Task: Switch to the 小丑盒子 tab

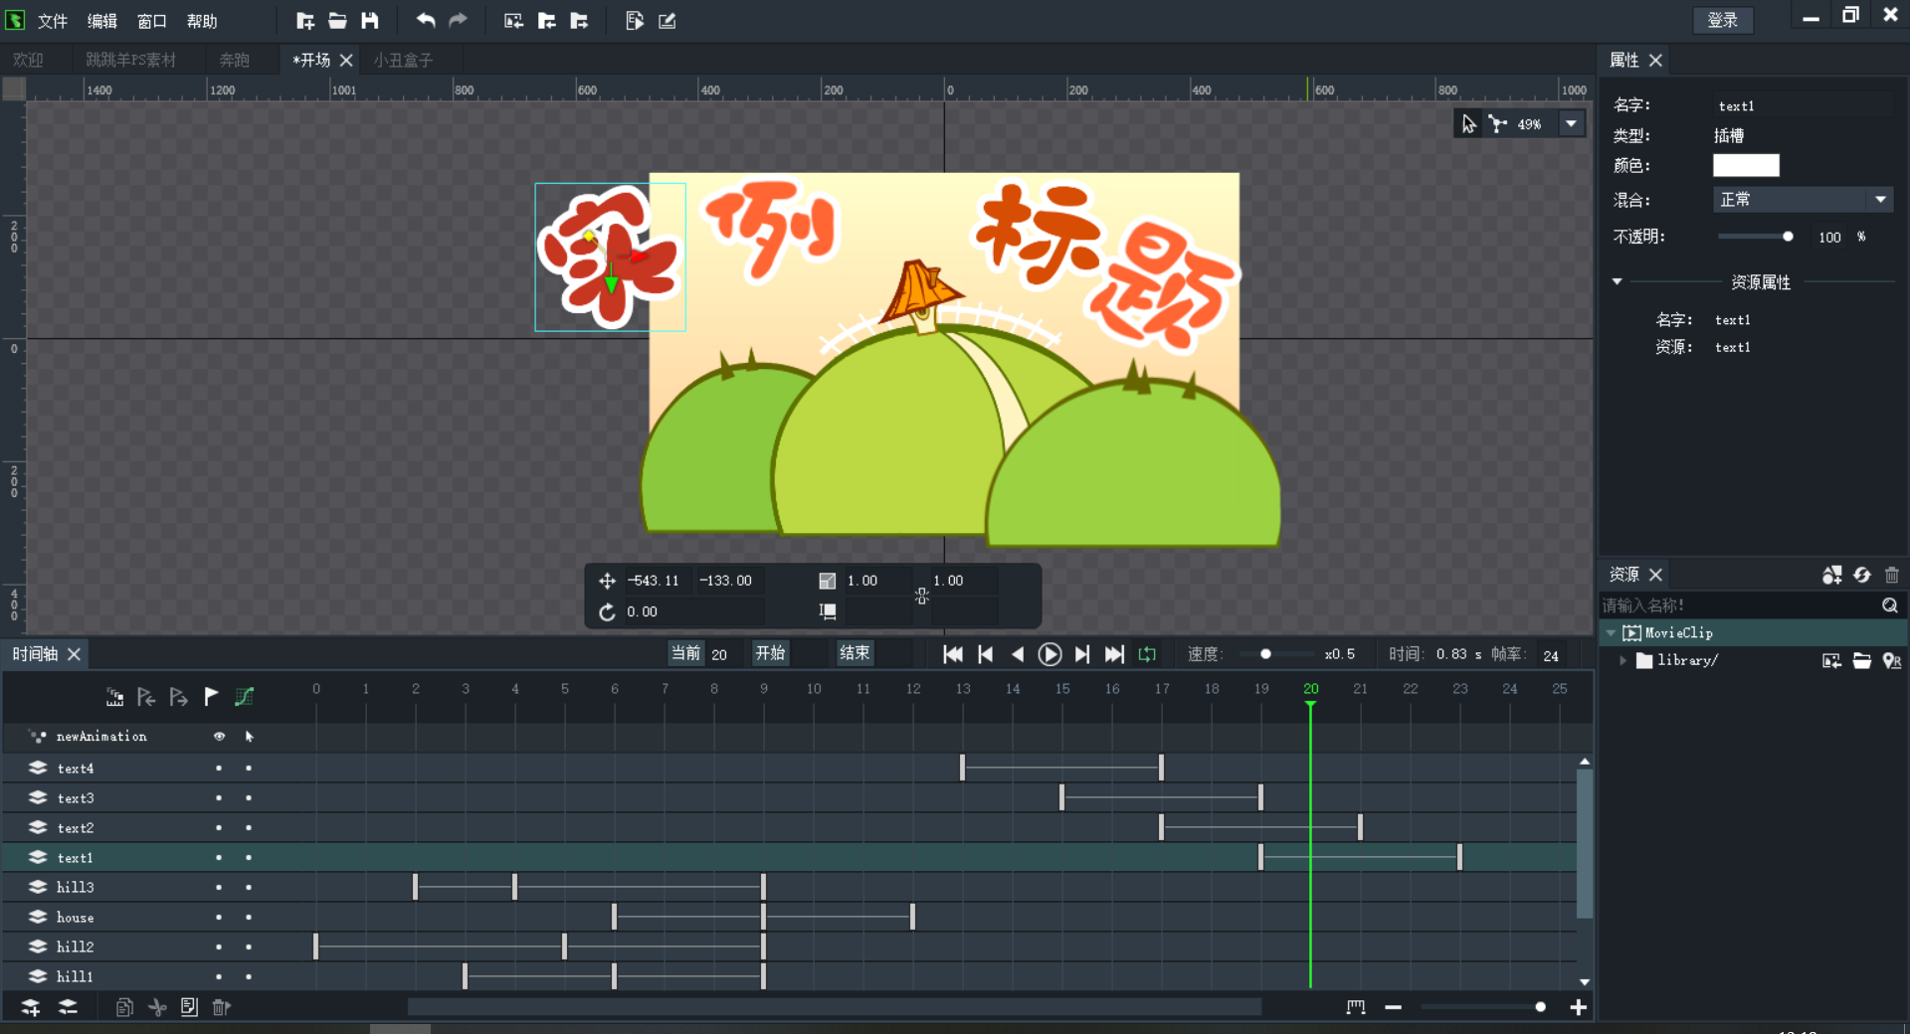Action: coord(404,60)
